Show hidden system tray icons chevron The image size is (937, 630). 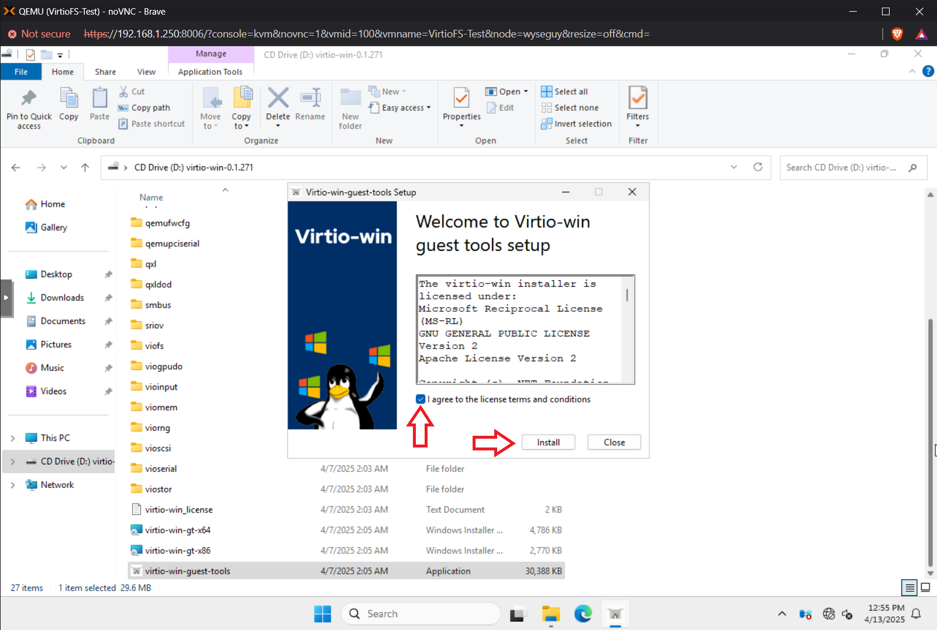pyautogui.click(x=781, y=614)
